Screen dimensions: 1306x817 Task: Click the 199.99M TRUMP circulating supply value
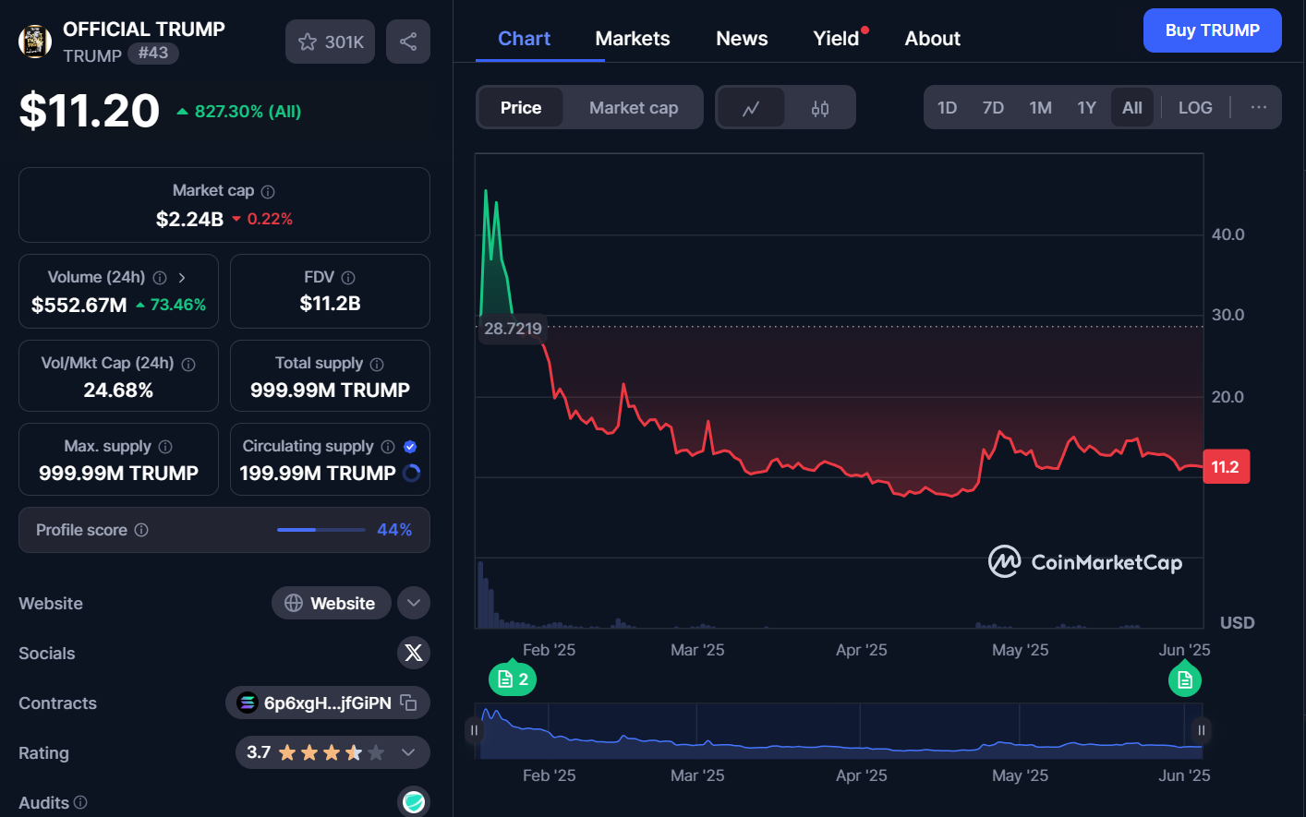pyautogui.click(x=318, y=474)
